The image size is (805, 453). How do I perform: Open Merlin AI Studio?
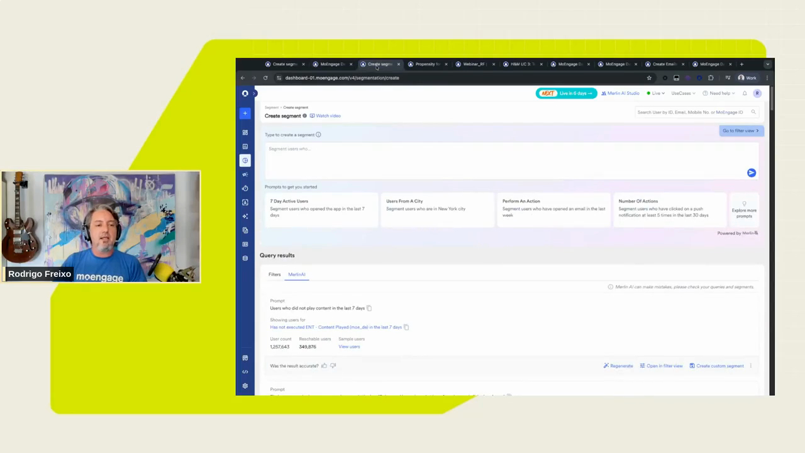620,93
